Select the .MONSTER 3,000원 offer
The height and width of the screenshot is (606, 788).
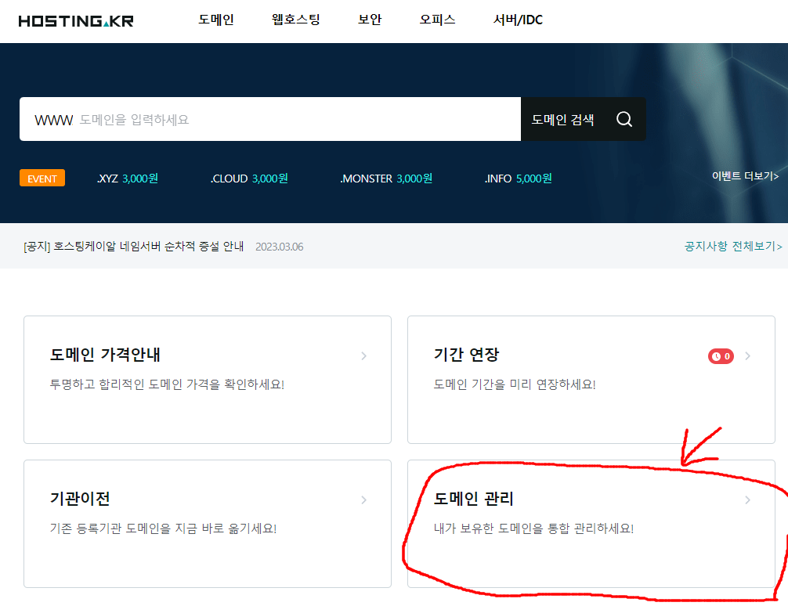(386, 179)
